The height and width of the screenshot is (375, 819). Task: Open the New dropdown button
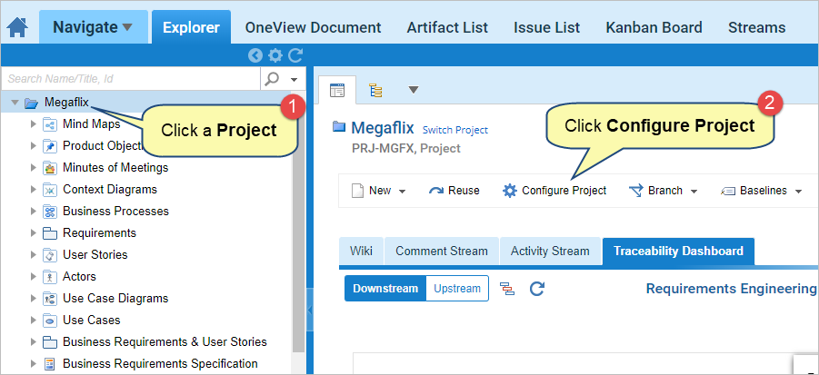pos(379,191)
